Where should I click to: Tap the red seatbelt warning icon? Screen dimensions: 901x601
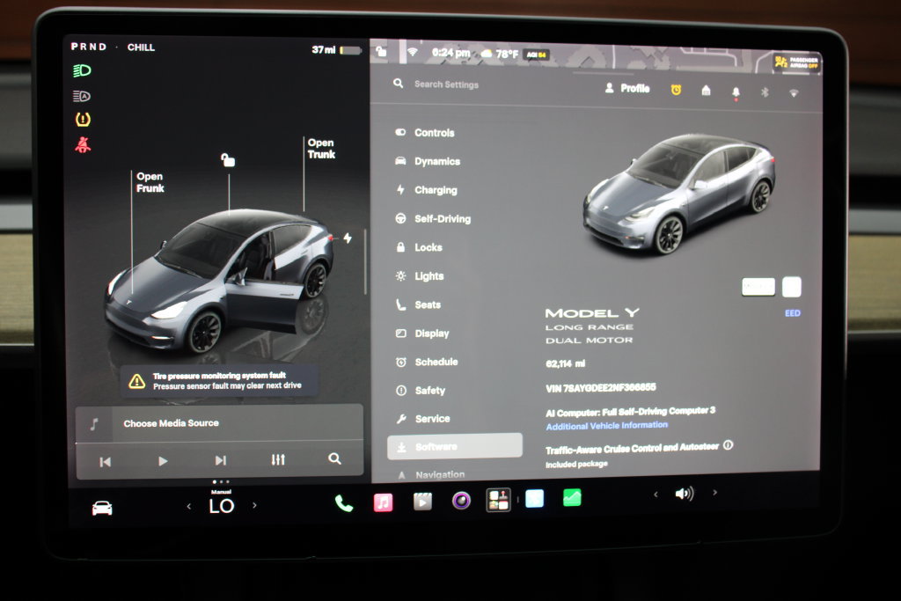point(83,144)
